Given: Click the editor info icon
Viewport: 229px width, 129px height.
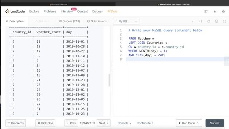Looking at the screenshot, I should (193, 21).
